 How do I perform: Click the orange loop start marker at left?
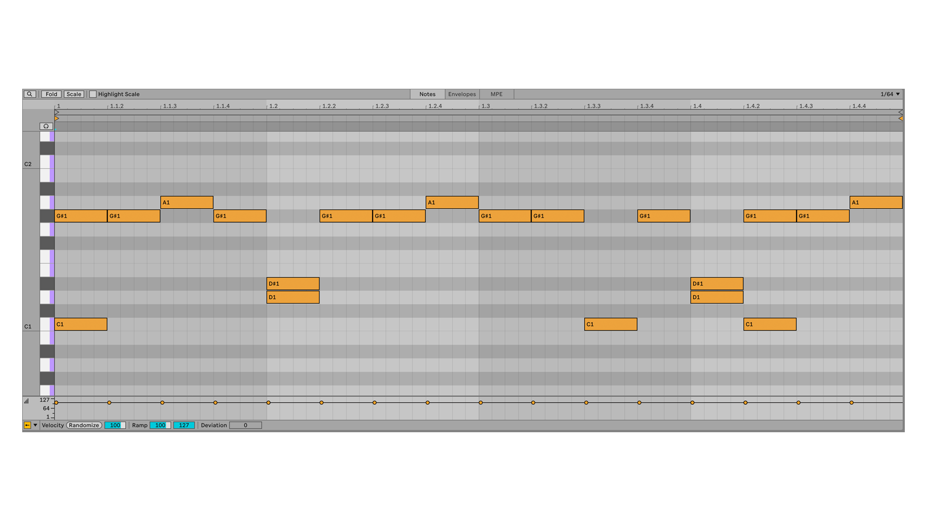[57, 118]
